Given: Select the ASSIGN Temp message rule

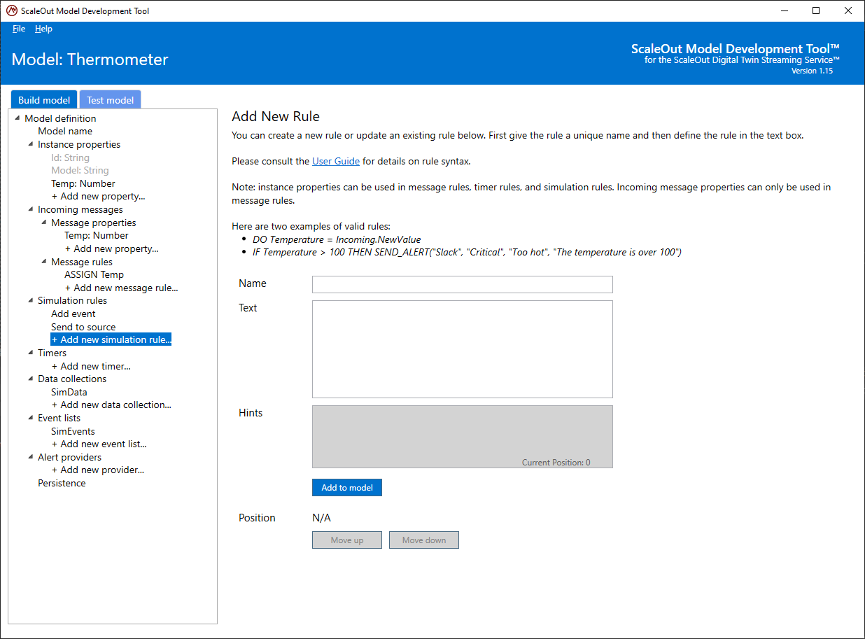Looking at the screenshot, I should tap(94, 274).
